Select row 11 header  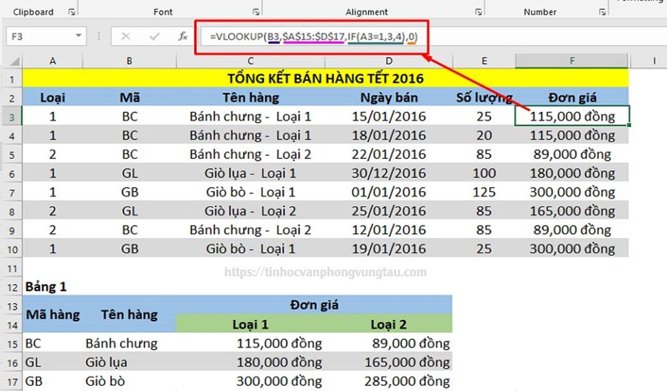12,268
